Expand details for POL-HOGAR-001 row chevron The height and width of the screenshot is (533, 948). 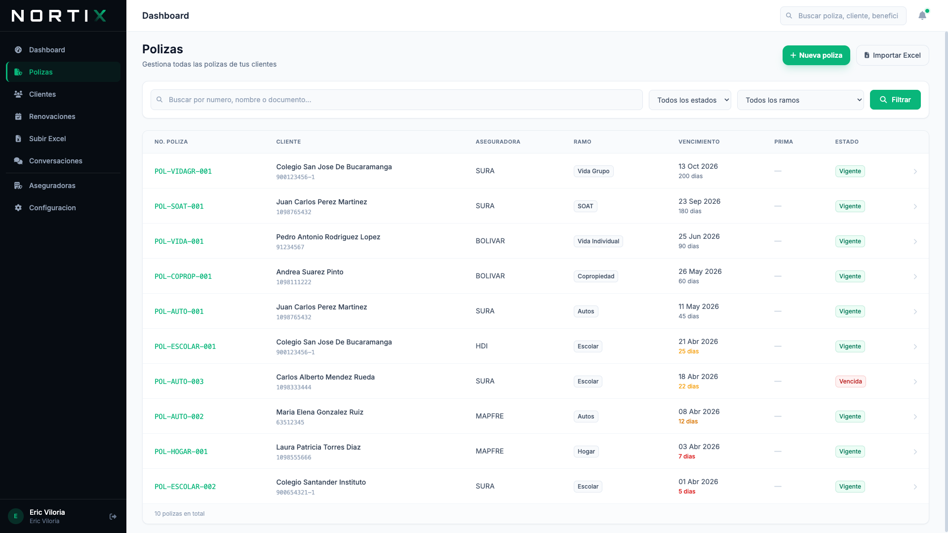coord(916,451)
